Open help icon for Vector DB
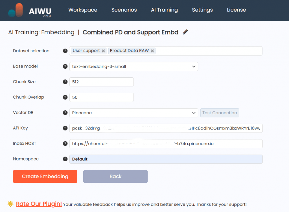The width and height of the screenshot is (289, 212). 65,113
